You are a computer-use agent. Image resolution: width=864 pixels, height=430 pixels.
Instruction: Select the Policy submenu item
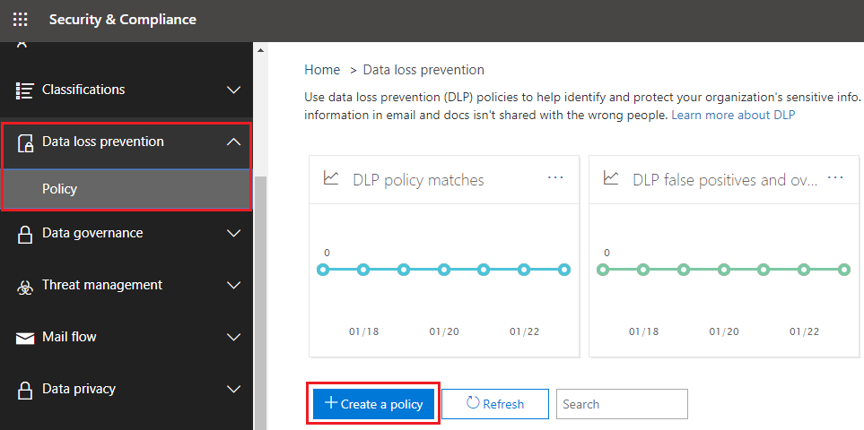[127, 189]
